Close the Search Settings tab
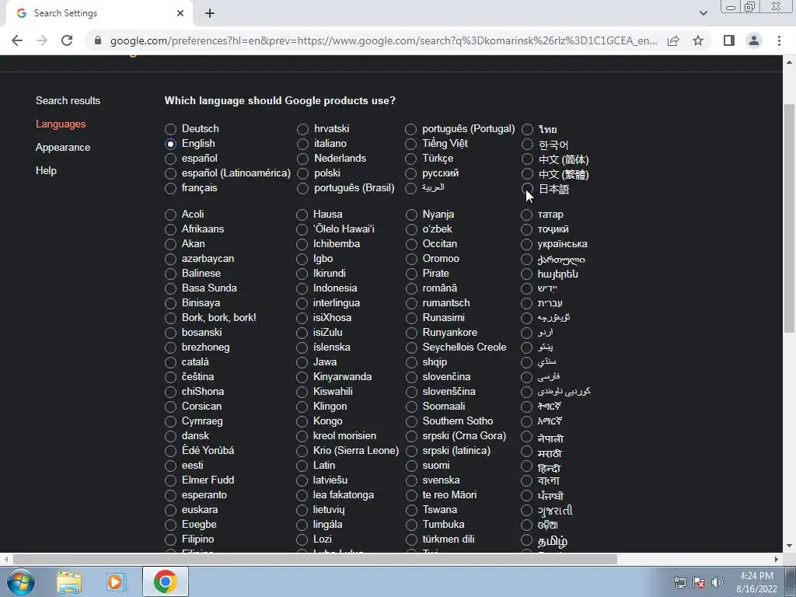 point(180,13)
